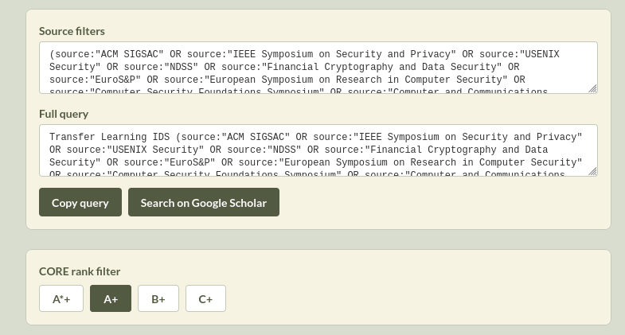Click the CORE rank filter heading
The height and width of the screenshot is (335, 625).
click(80, 271)
